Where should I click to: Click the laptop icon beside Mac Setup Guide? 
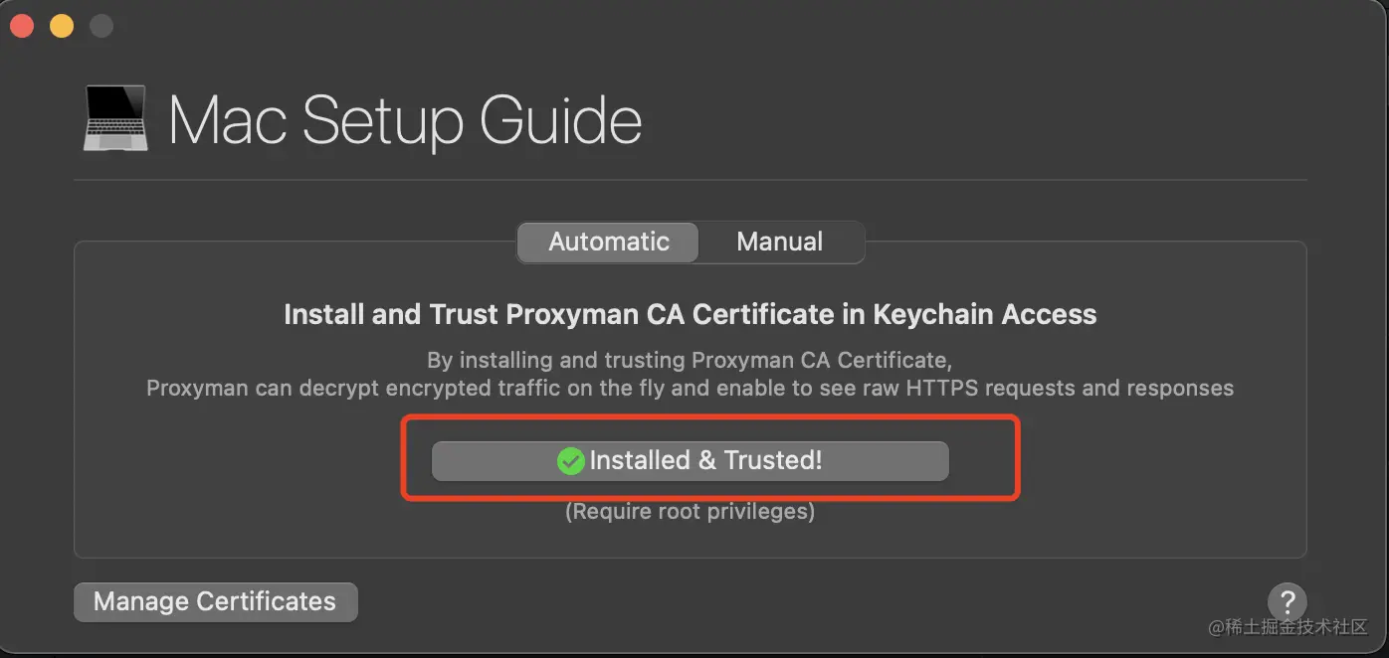[115, 118]
